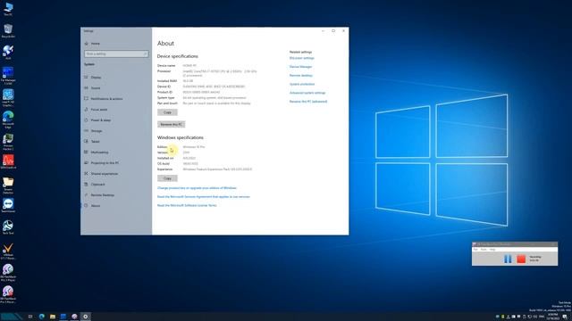Click the Find a setting search box

pyautogui.click(x=116, y=53)
